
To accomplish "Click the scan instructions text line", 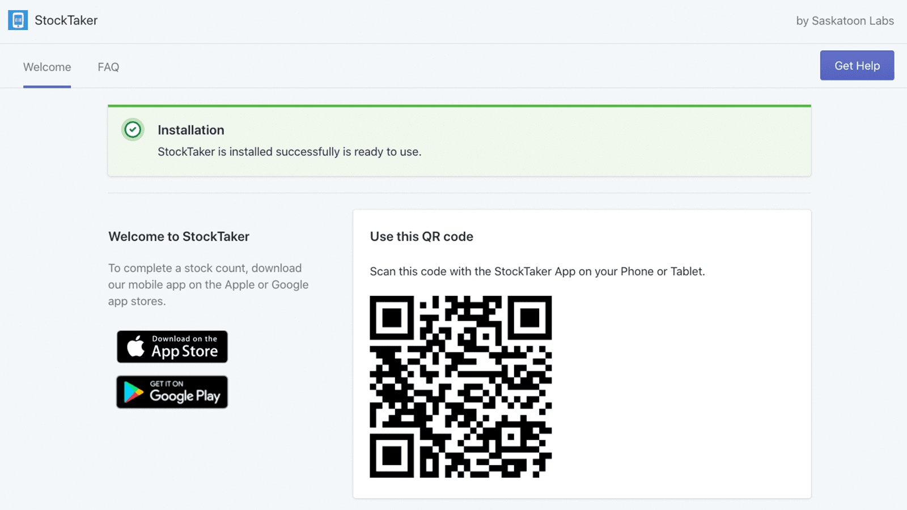I will click(537, 271).
